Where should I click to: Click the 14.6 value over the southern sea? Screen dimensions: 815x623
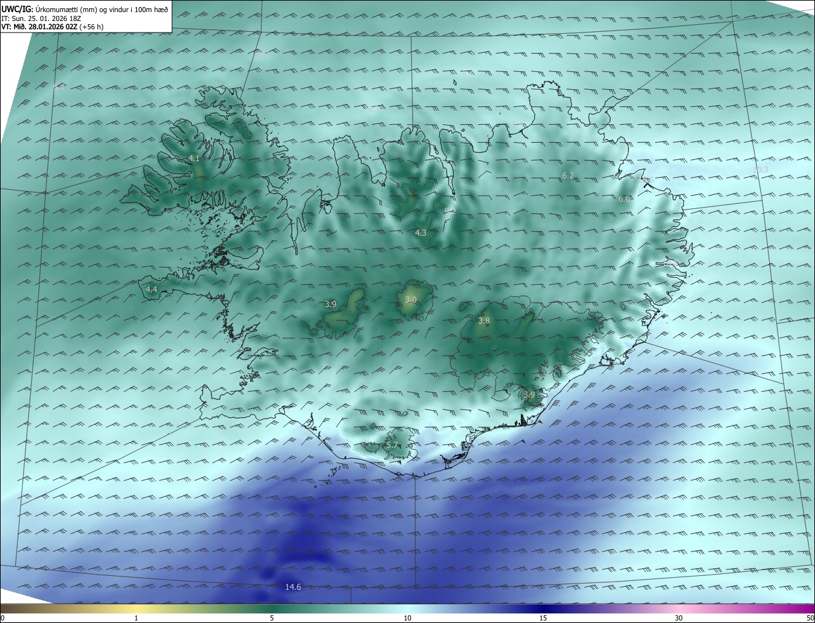tap(293, 587)
